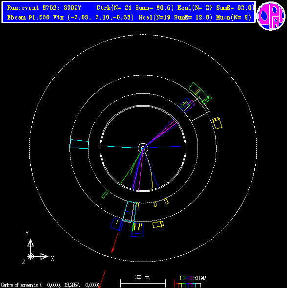Click the Run:event 8702 header text
The image size is (287, 288).
tap(44, 8)
